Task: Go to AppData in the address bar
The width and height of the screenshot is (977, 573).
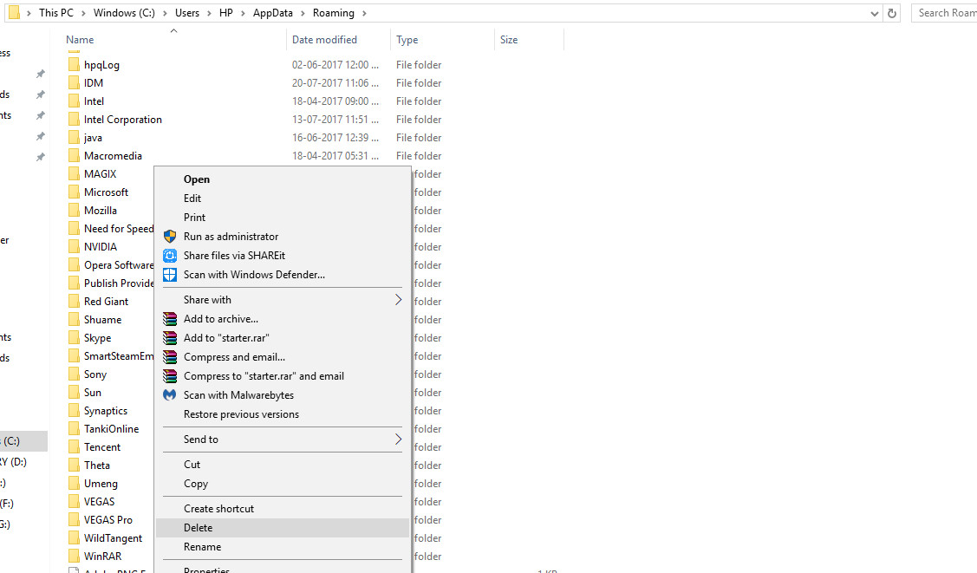Action: (273, 13)
